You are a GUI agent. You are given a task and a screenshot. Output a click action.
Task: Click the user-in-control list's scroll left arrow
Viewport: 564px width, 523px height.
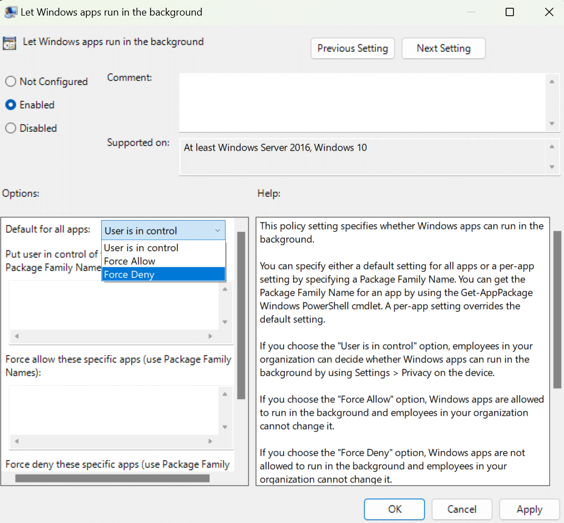[17, 336]
